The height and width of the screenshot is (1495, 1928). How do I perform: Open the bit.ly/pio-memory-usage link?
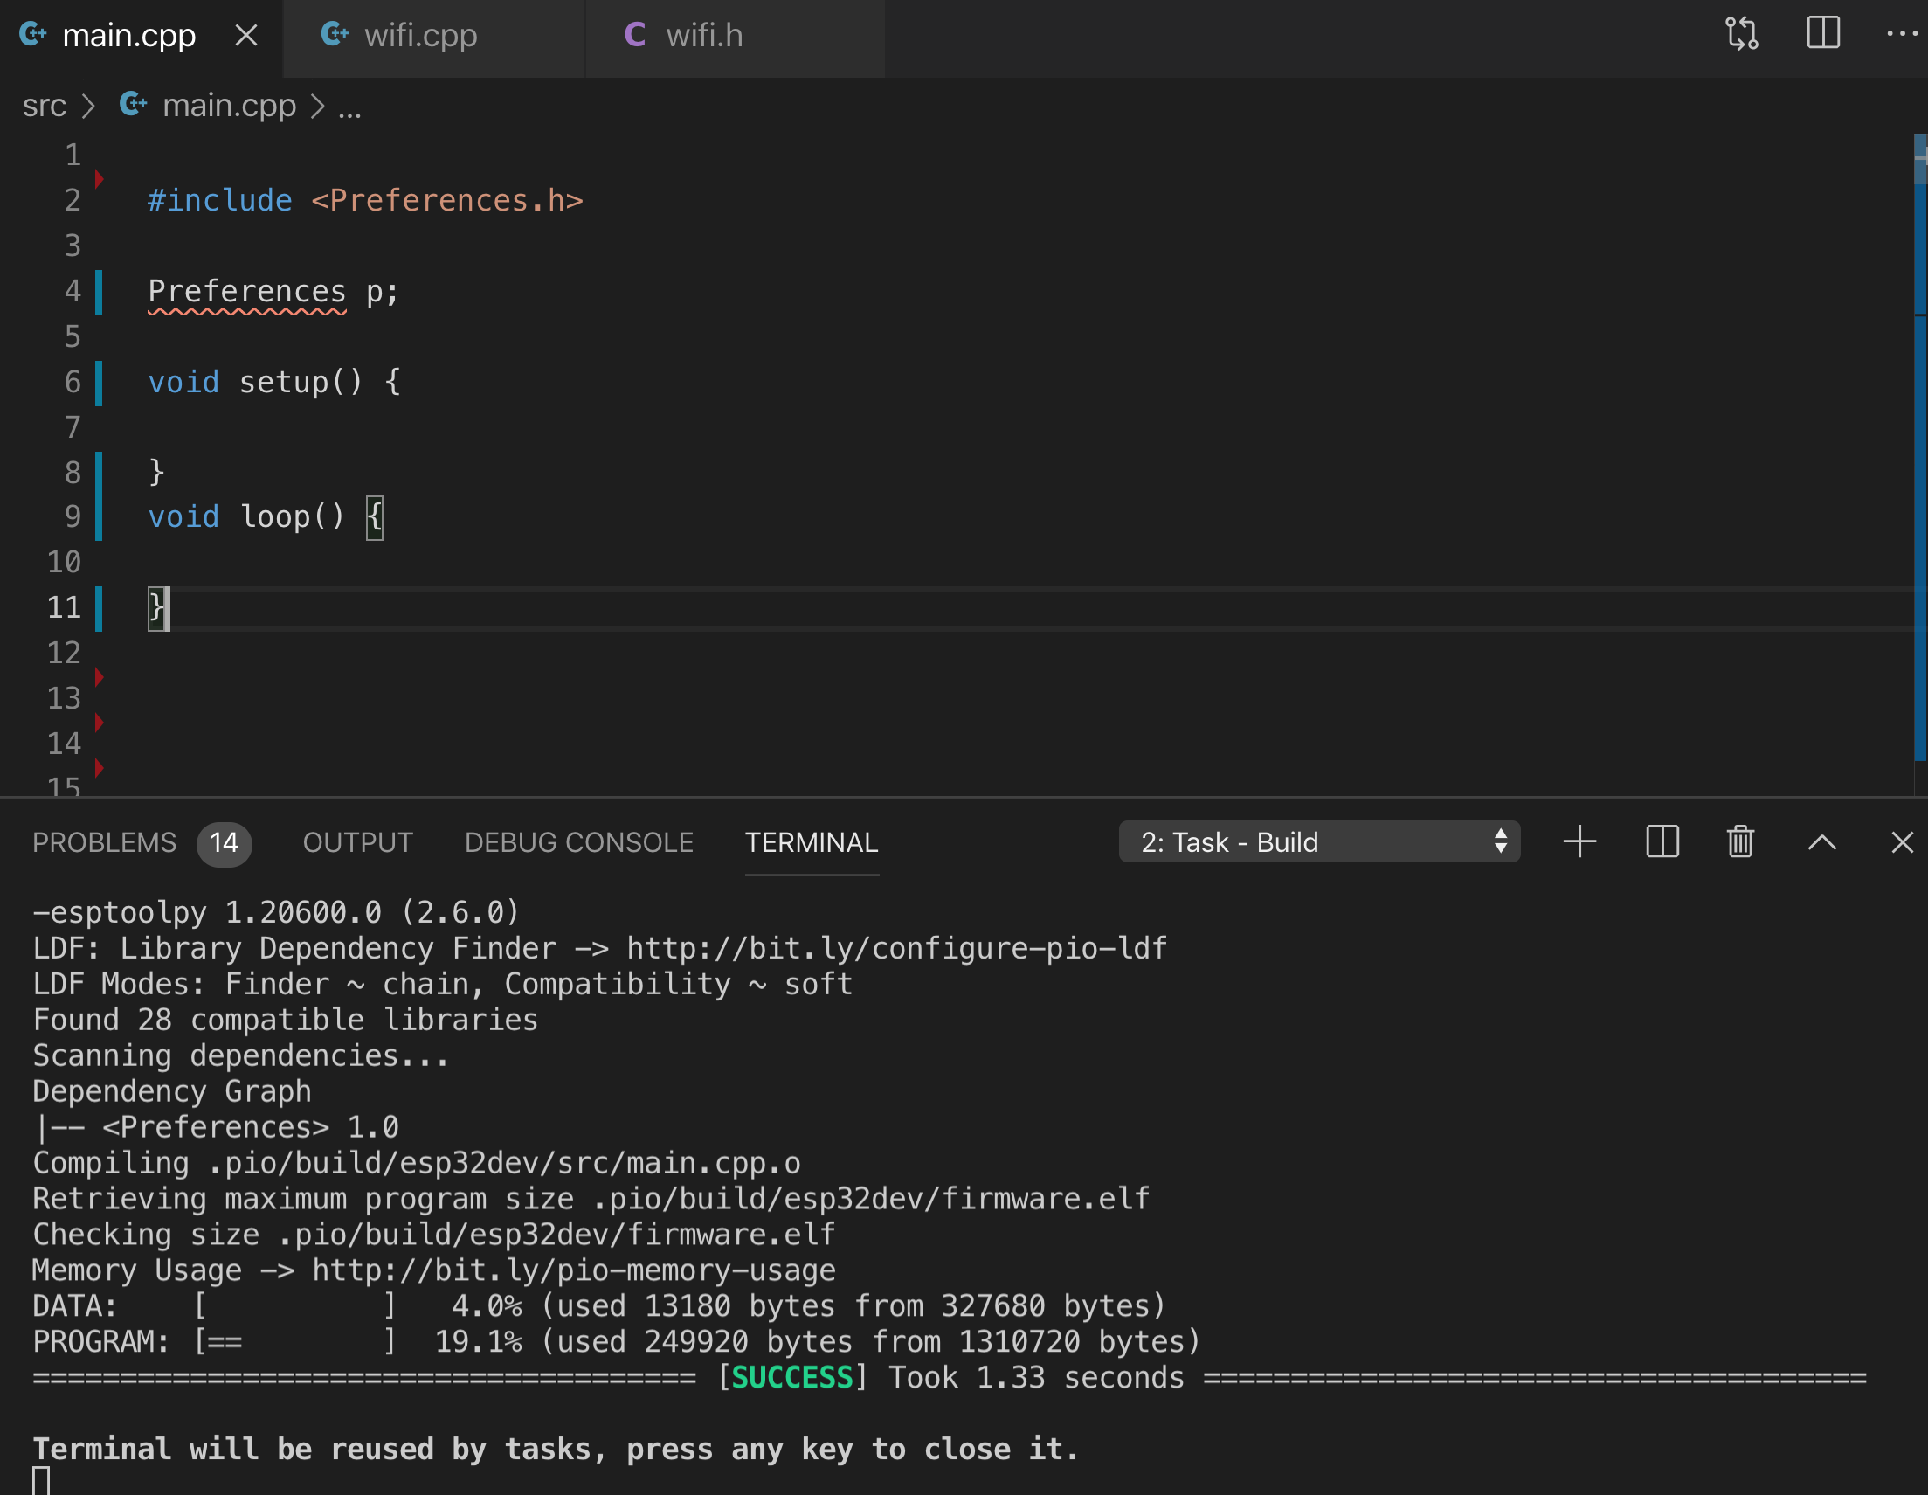pyautogui.click(x=574, y=1270)
